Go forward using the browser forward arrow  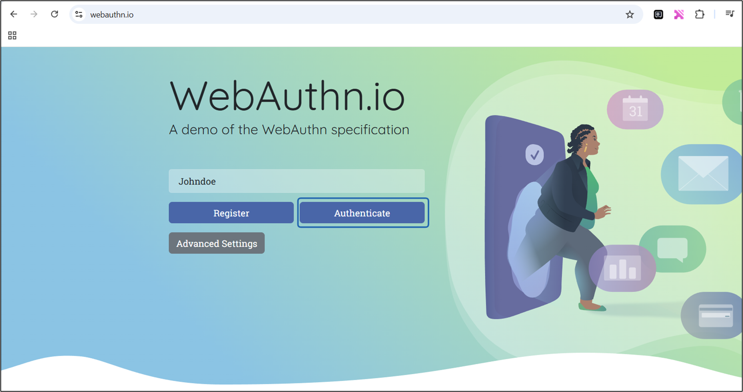(x=34, y=14)
